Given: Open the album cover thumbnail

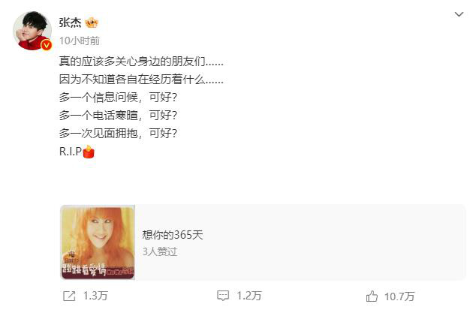Looking at the screenshot, I should pyautogui.click(x=98, y=242).
